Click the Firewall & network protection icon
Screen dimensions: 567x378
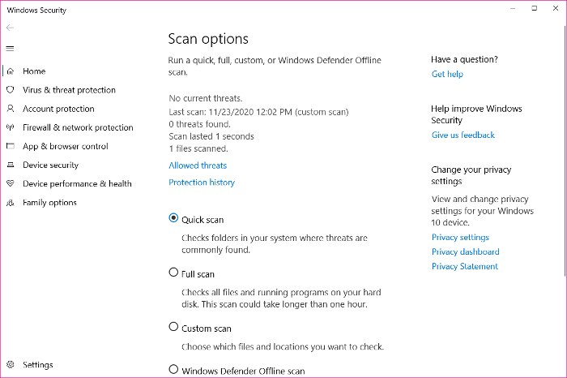[10, 127]
